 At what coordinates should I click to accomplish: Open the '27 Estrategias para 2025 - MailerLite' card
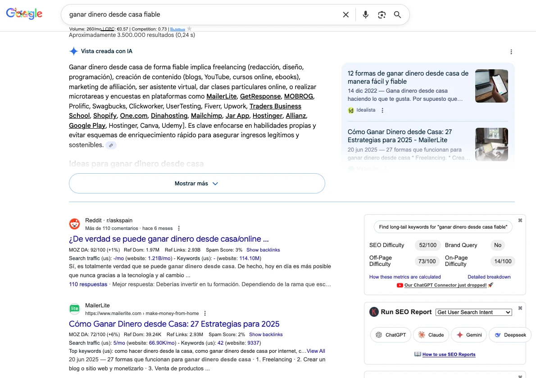pos(400,136)
